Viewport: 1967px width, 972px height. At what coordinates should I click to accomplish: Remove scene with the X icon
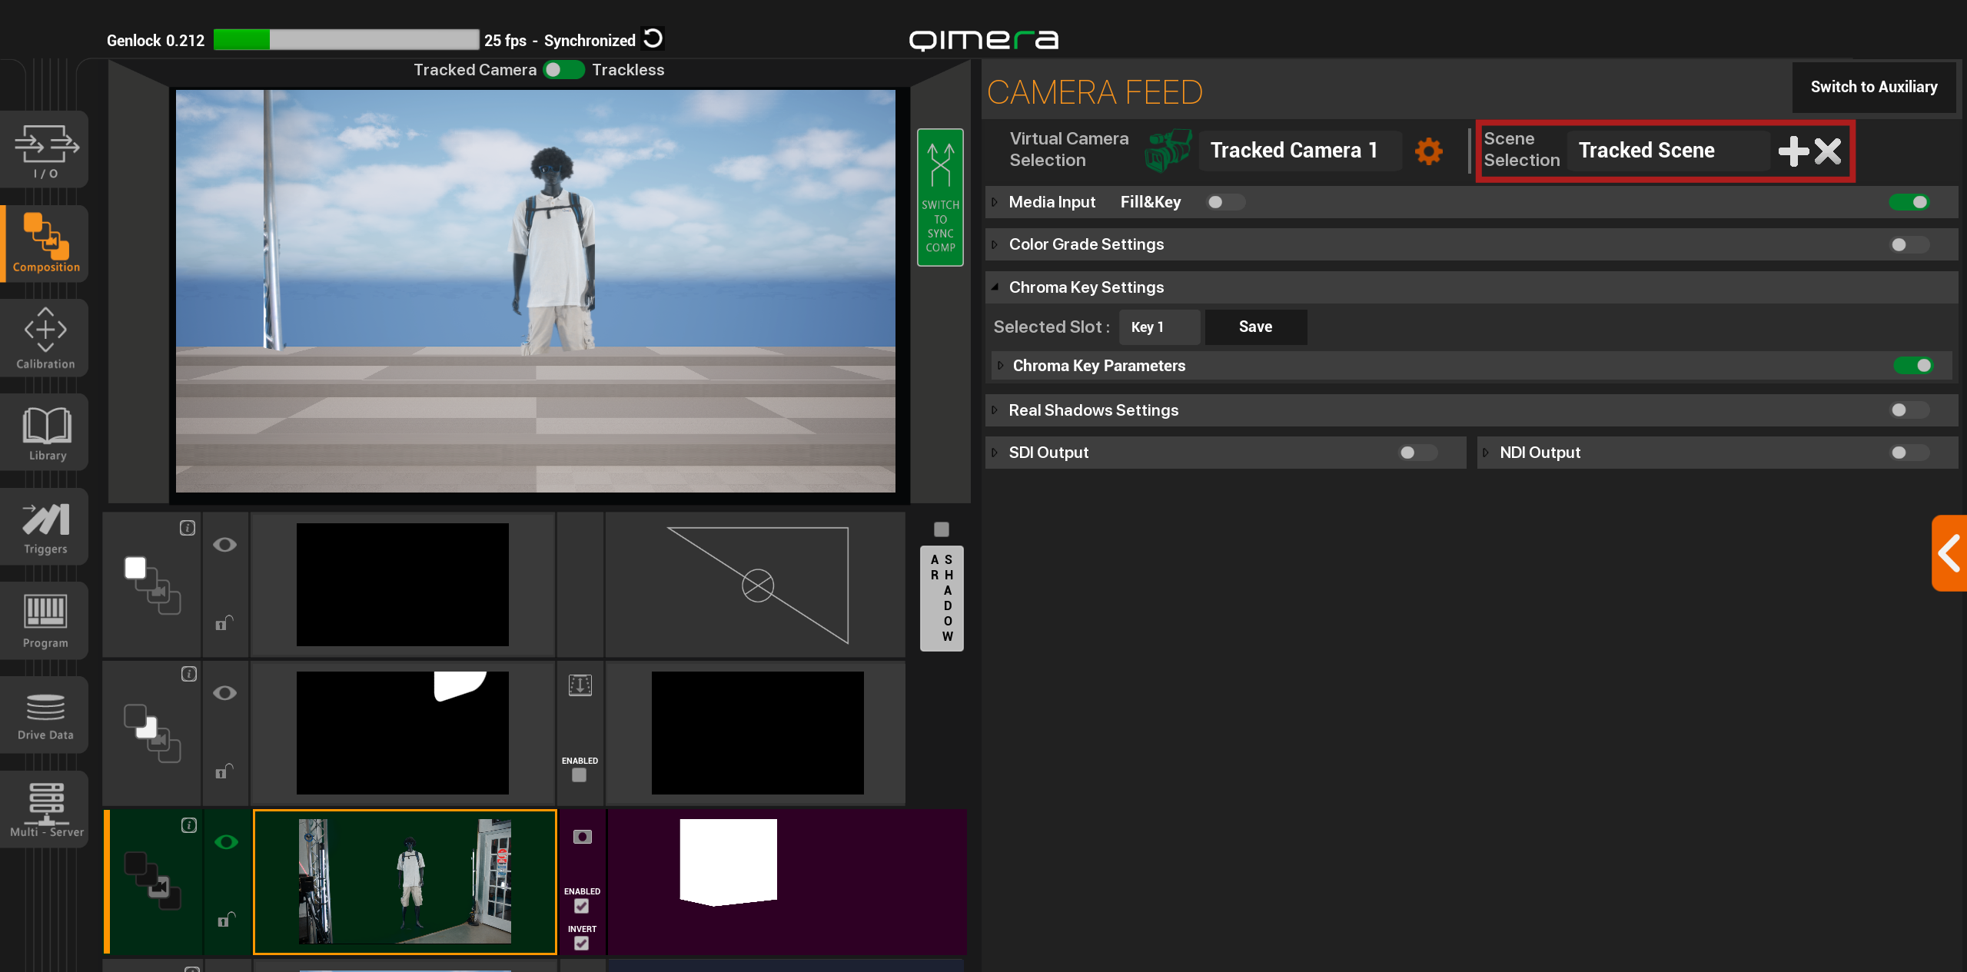(x=1828, y=151)
